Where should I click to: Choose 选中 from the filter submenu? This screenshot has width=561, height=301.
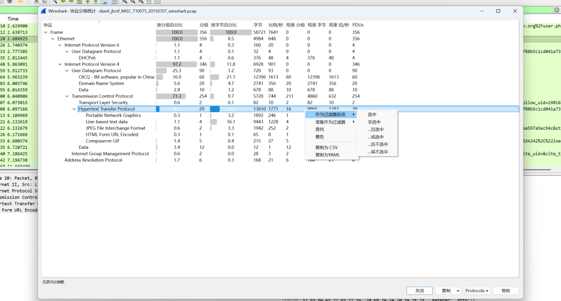(372, 114)
